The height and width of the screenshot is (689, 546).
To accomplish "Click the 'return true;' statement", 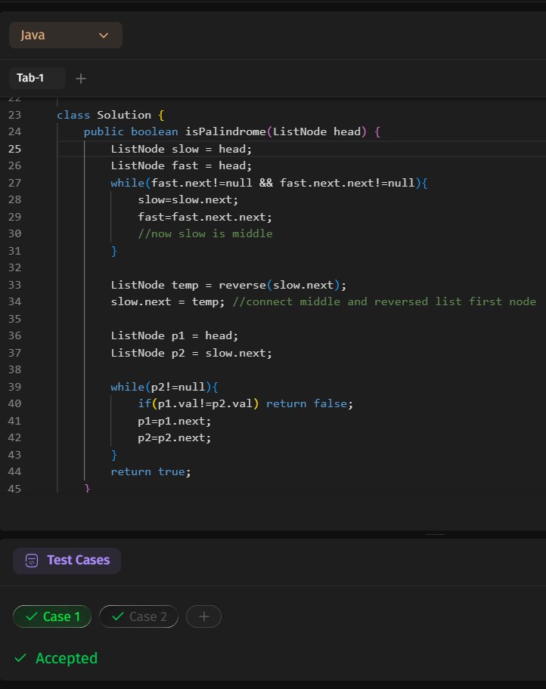I will 151,472.
